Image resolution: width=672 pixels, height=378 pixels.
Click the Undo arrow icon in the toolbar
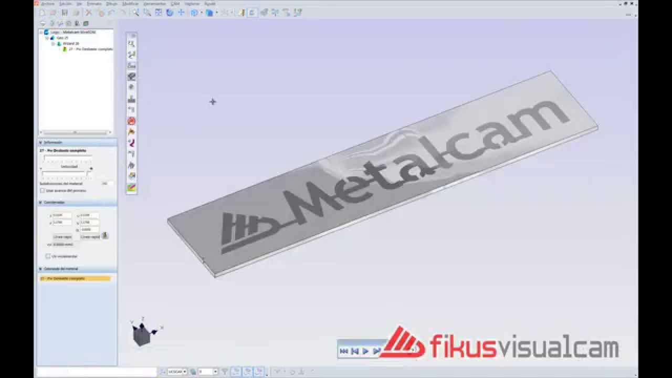click(x=111, y=13)
